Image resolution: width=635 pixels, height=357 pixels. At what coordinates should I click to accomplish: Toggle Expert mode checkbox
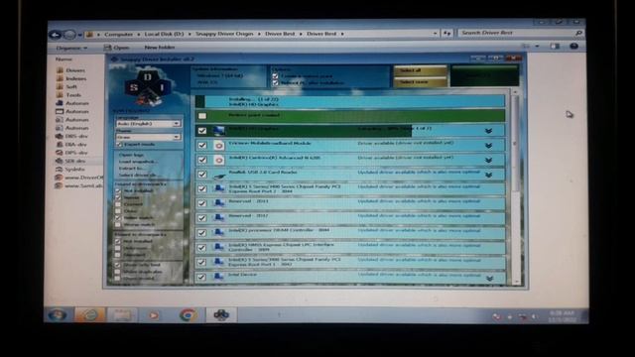pyautogui.click(x=119, y=144)
